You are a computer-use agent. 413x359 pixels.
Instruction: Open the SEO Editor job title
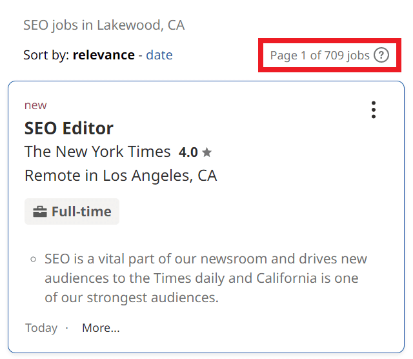[69, 128]
